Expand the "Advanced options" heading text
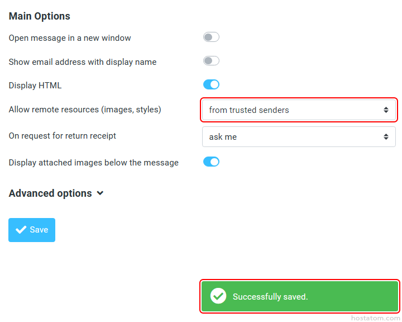 point(50,193)
